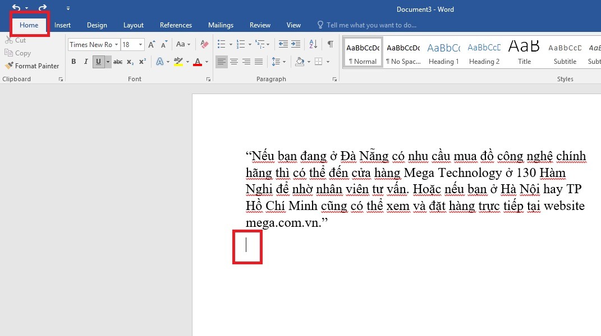Click the Multilevel List icon
Image resolution: width=601 pixels, height=336 pixels.
point(260,44)
